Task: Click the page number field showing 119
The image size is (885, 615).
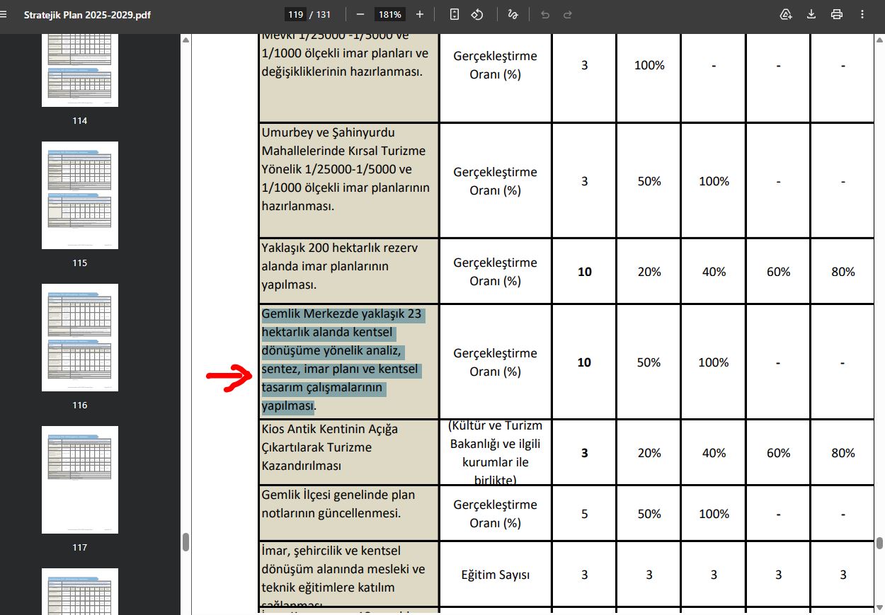Action: 295,14
